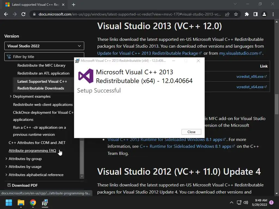Image resolution: width=279 pixels, height=209 pixels.
Task: Click the Filter by title field
Action: click(x=44, y=57)
